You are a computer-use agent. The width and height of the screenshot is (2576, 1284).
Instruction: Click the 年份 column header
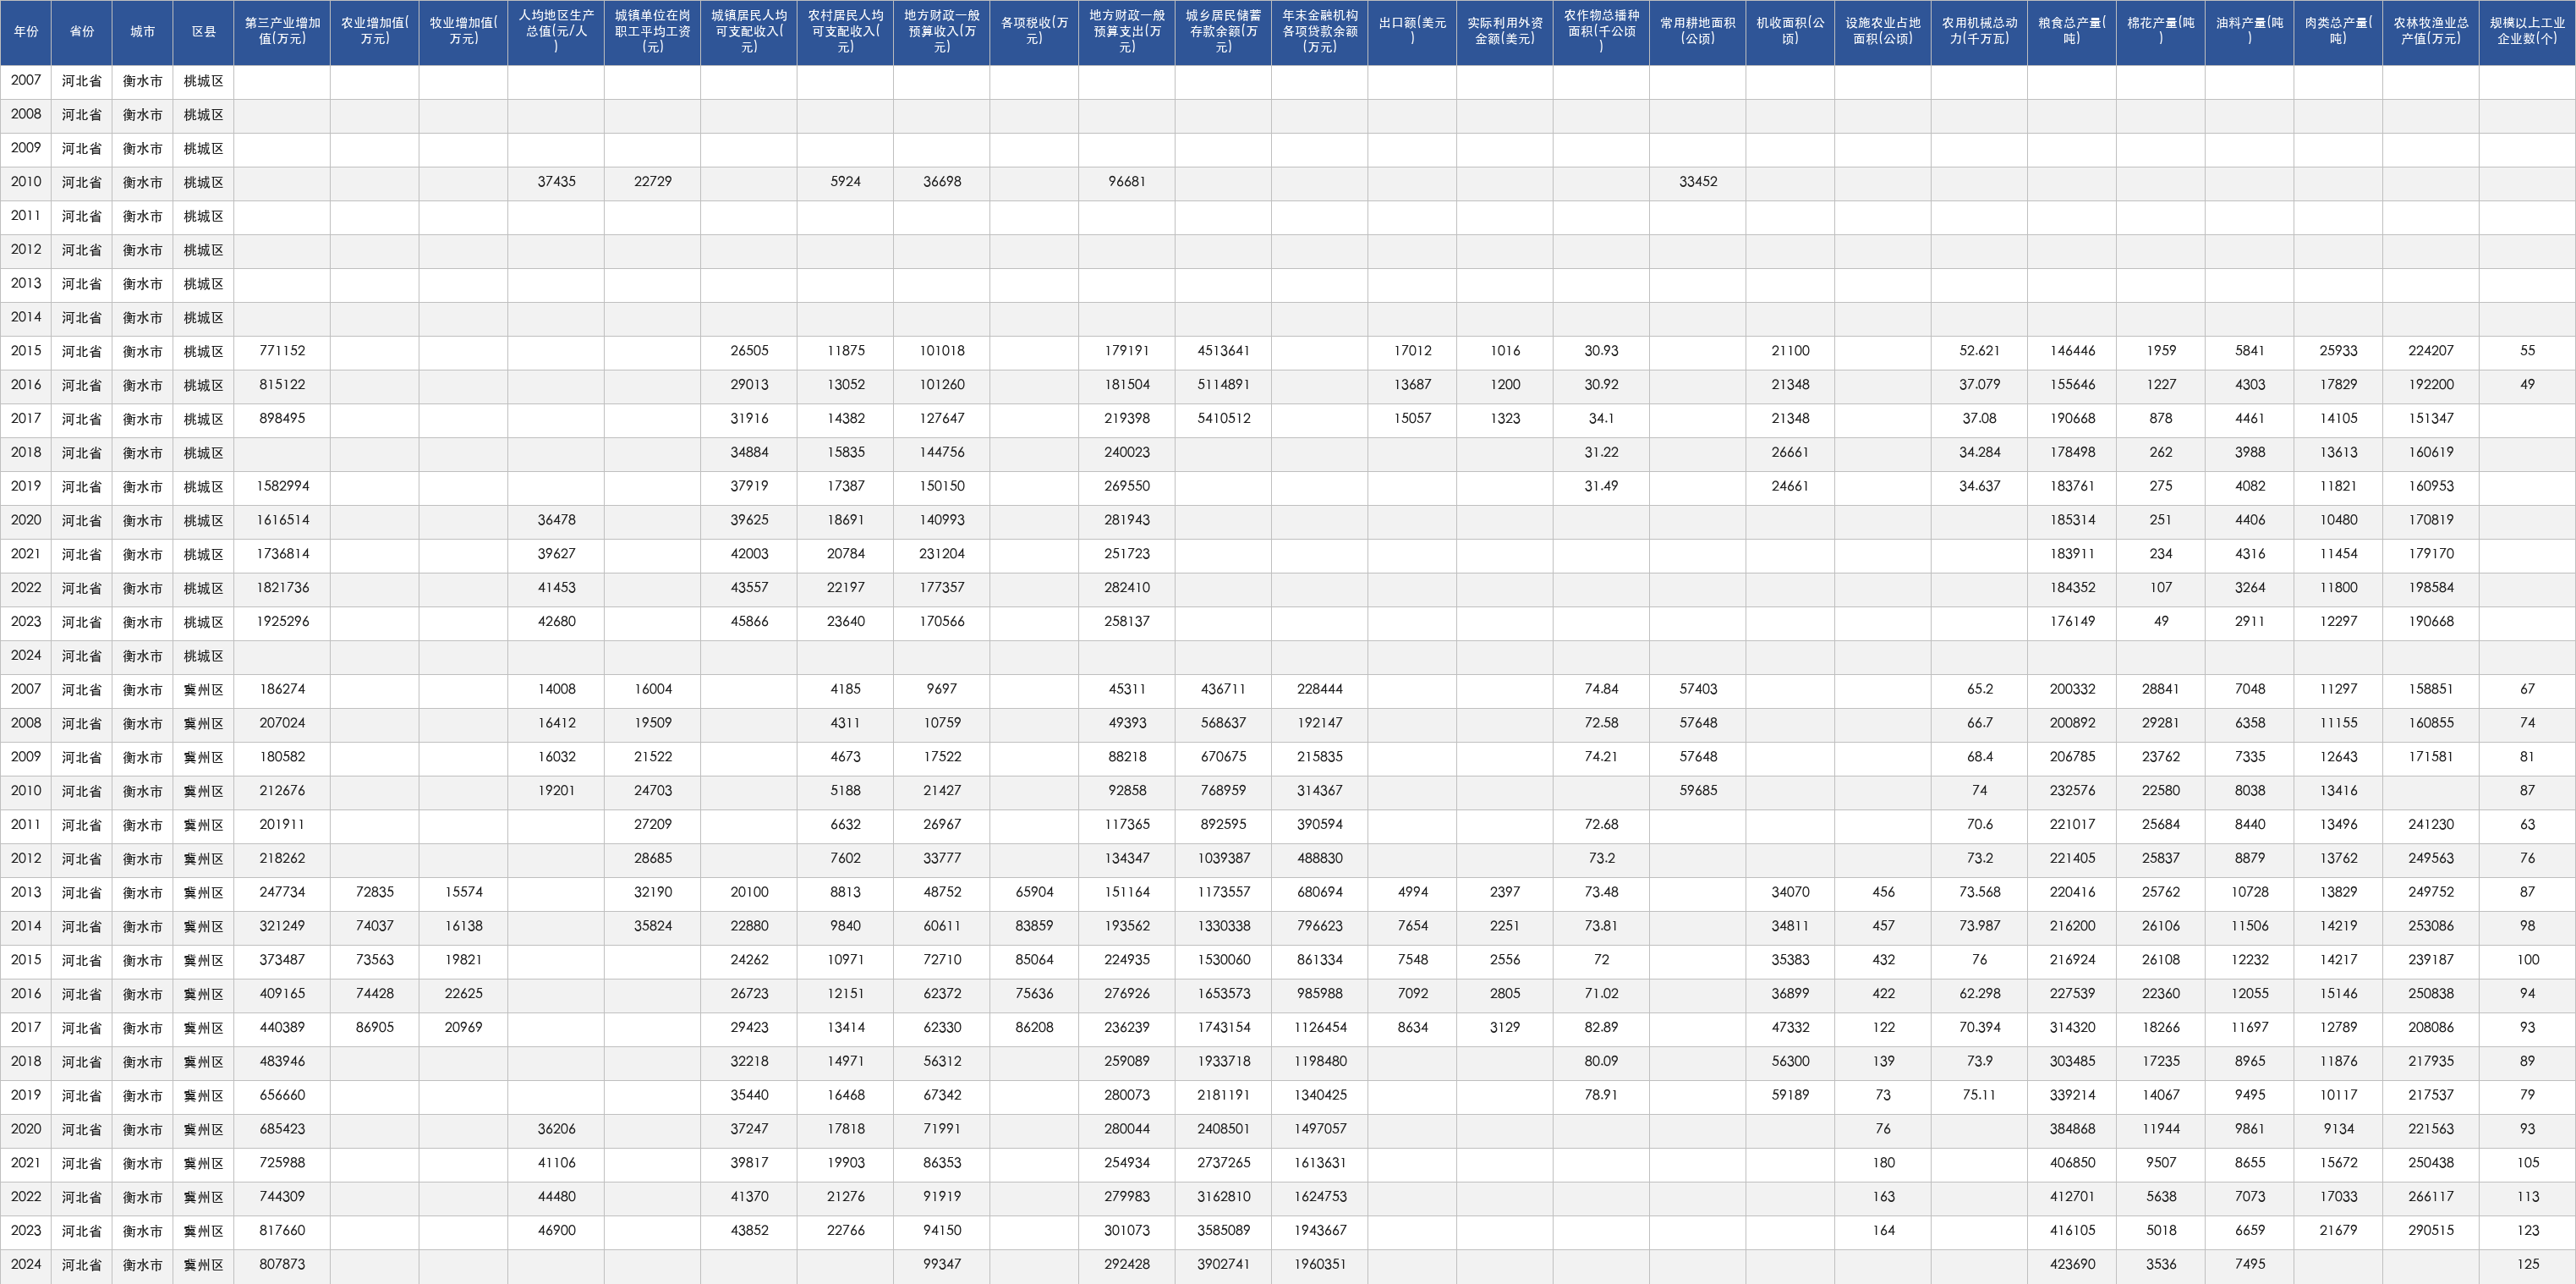click(x=26, y=32)
